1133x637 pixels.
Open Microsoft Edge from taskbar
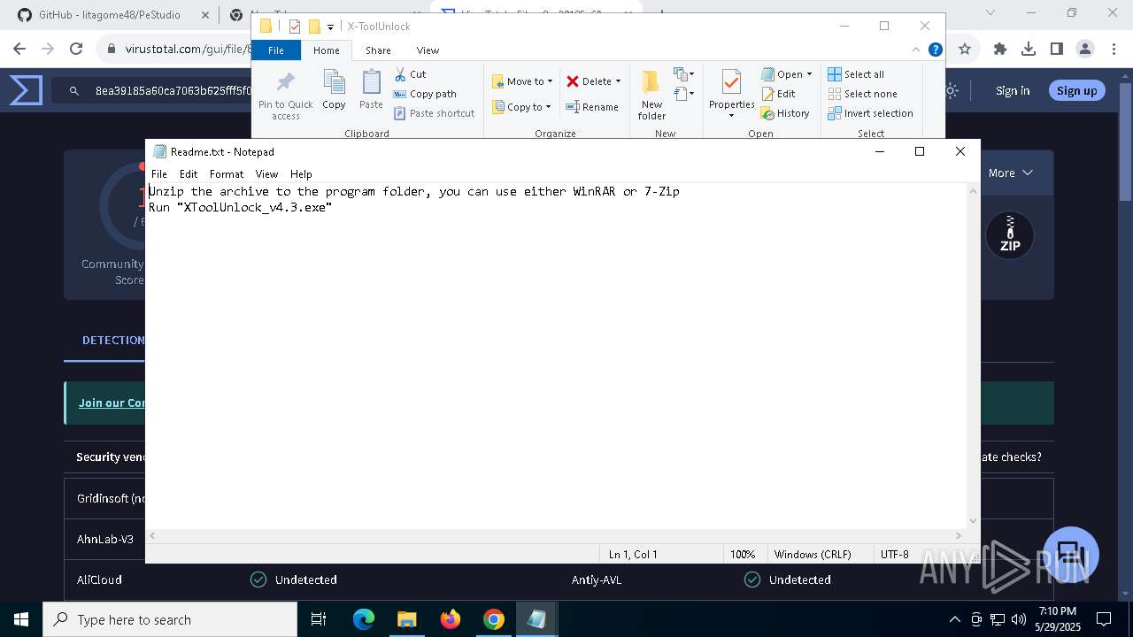364,619
